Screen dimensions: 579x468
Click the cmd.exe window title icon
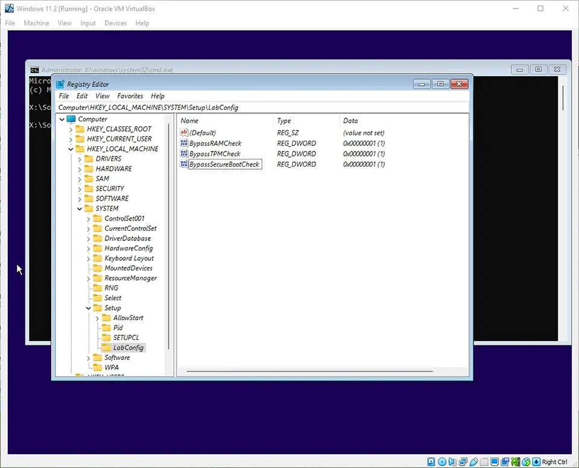(x=35, y=70)
